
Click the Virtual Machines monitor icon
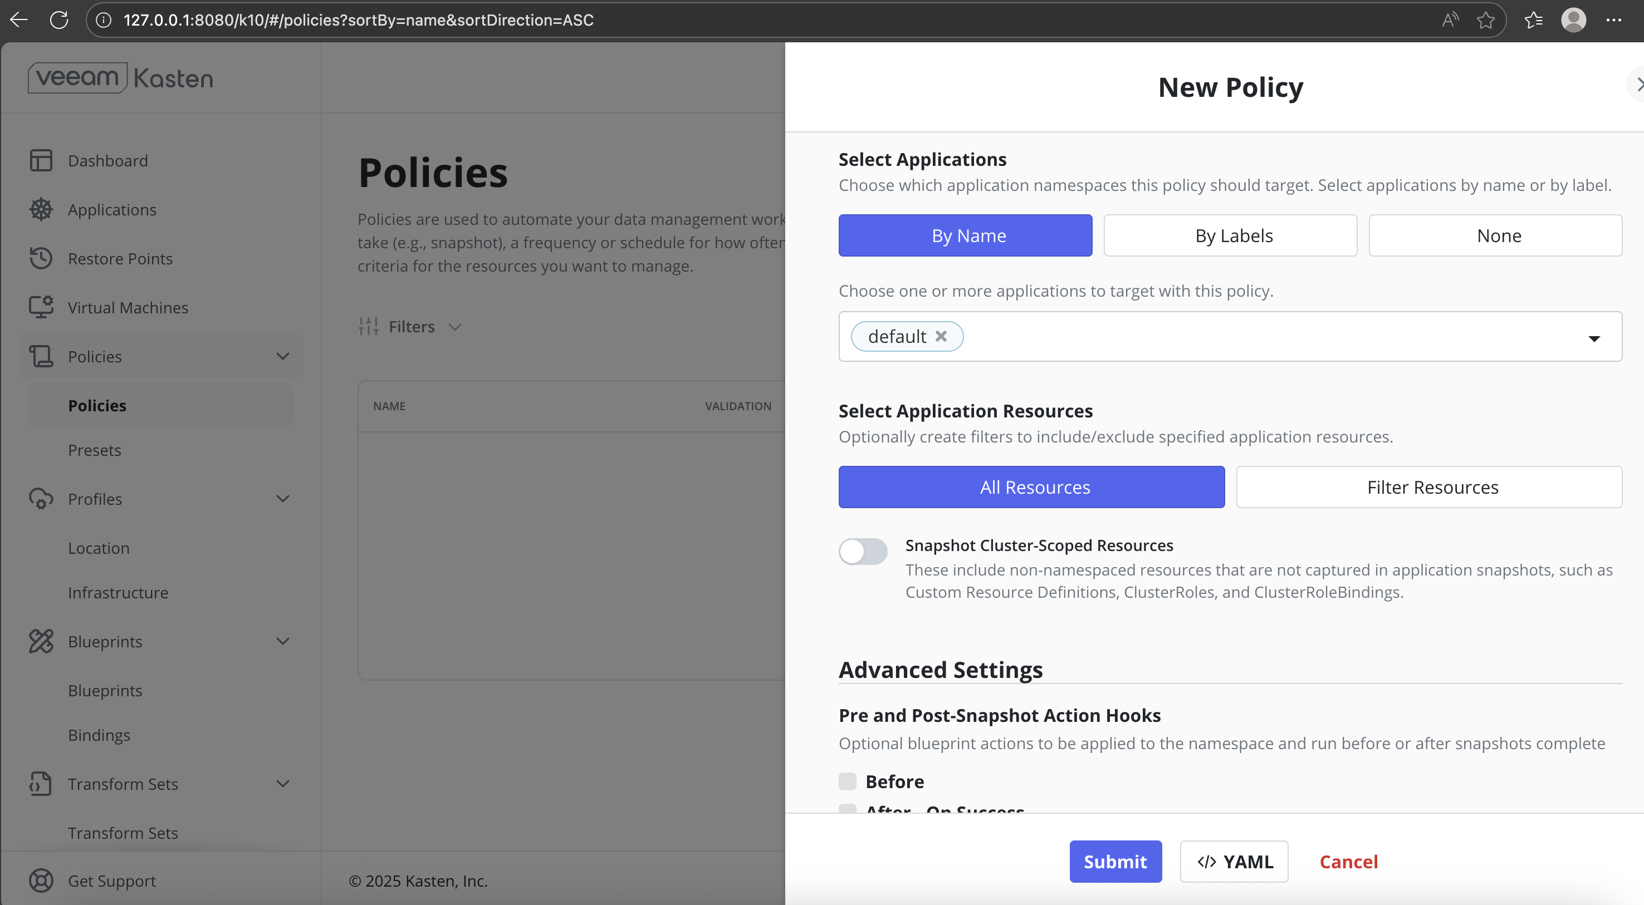pos(41,307)
